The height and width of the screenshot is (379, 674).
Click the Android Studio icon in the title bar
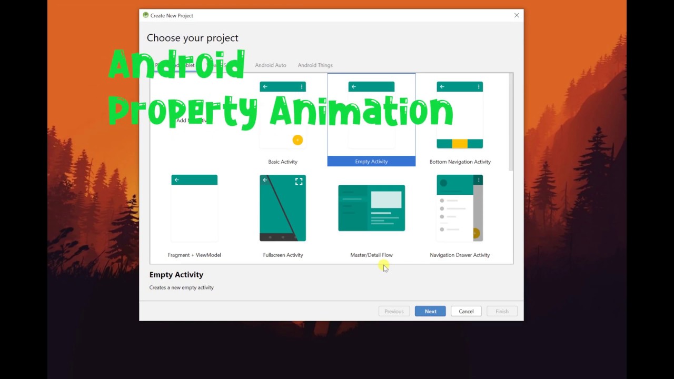tap(146, 15)
